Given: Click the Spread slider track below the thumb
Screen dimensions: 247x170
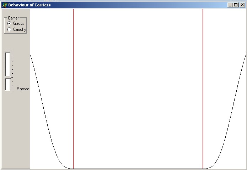Looking at the screenshot, I should click(x=8, y=85).
